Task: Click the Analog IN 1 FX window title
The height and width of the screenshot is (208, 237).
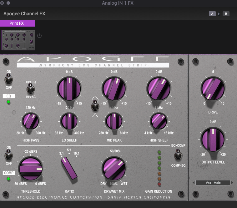Action: point(118,3)
